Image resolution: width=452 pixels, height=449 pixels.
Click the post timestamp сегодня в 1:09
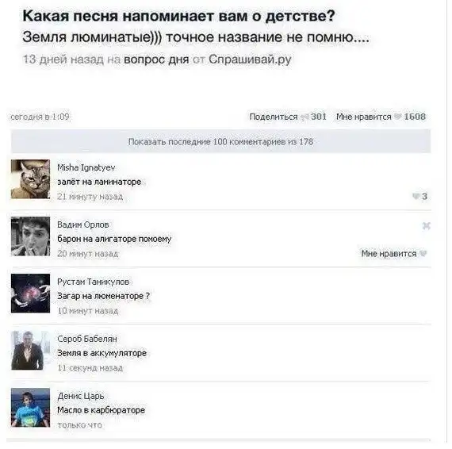coord(40,117)
